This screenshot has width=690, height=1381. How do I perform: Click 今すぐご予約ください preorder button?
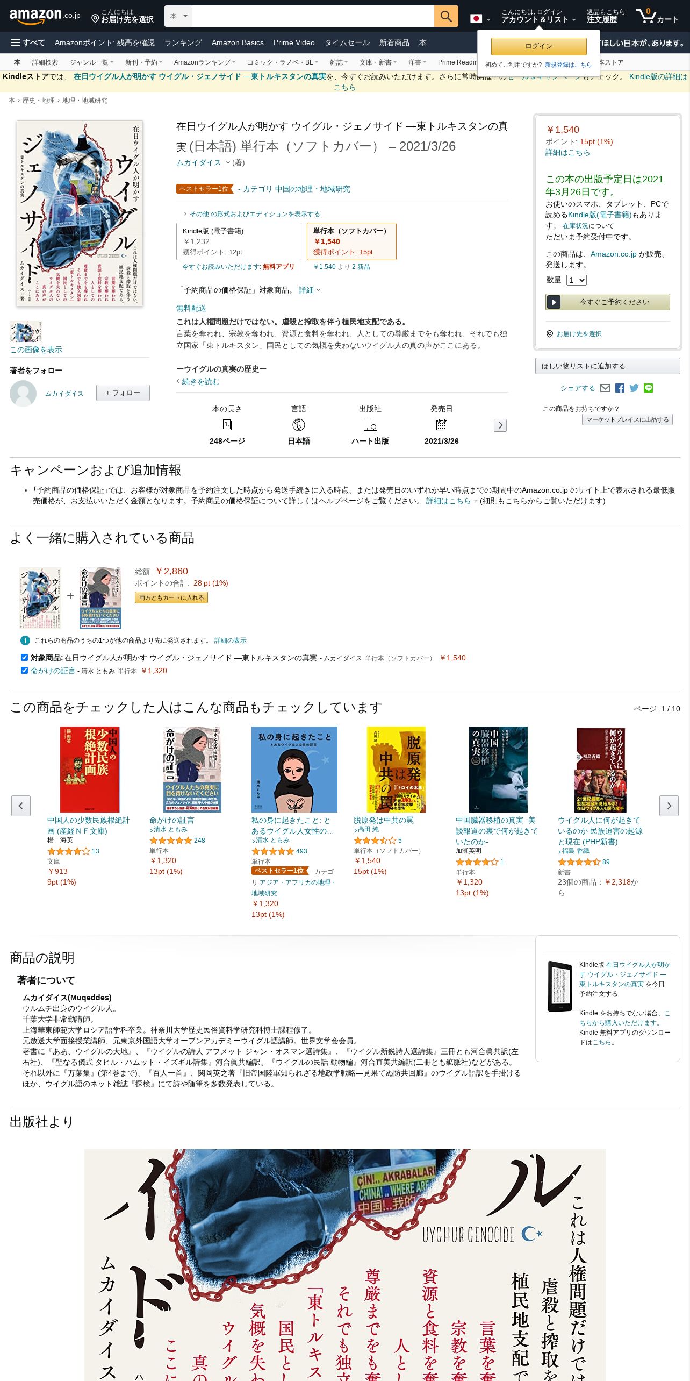[608, 302]
